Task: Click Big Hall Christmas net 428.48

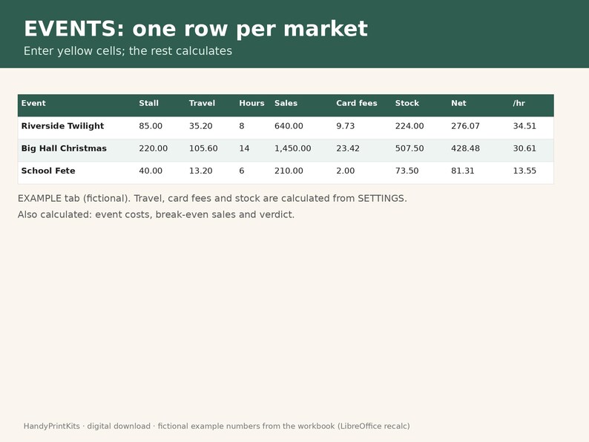Action: [465, 148]
